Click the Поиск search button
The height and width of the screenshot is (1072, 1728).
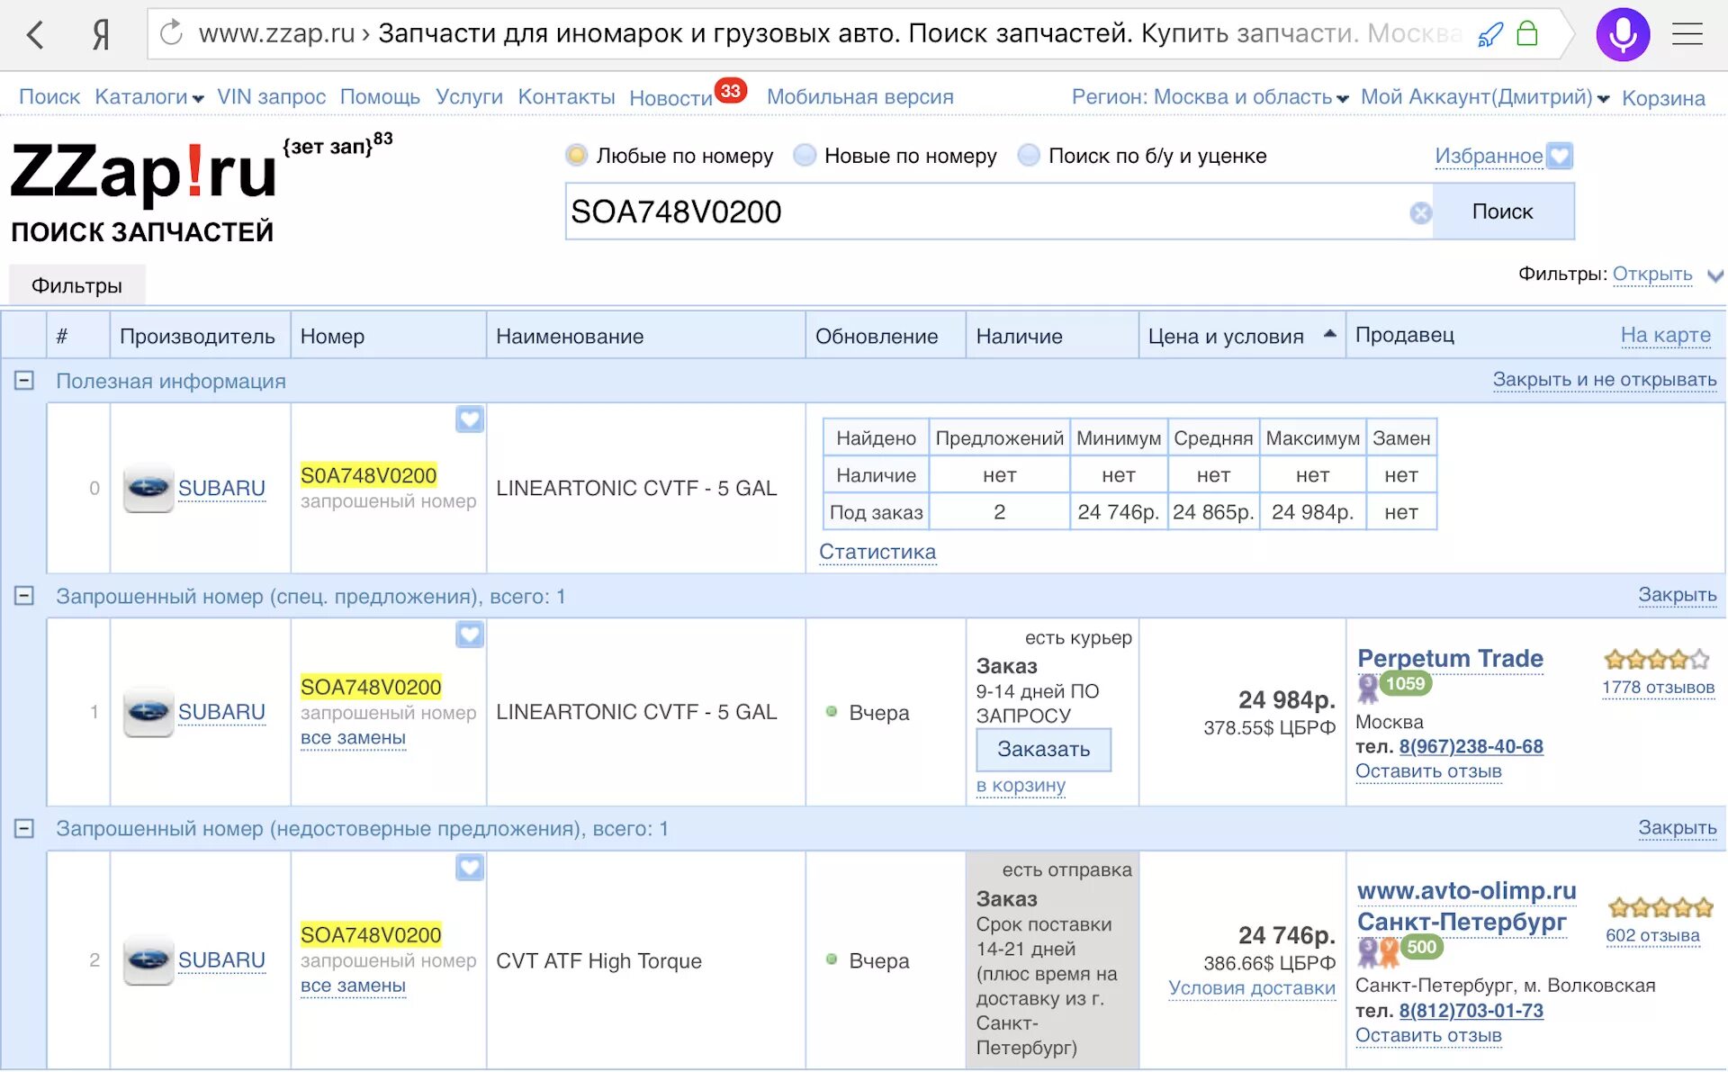[1503, 212]
